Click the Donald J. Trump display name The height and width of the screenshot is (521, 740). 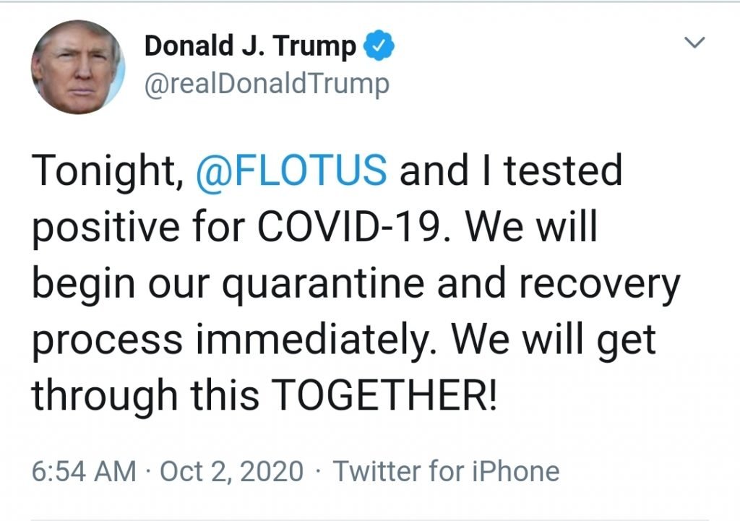pos(250,47)
